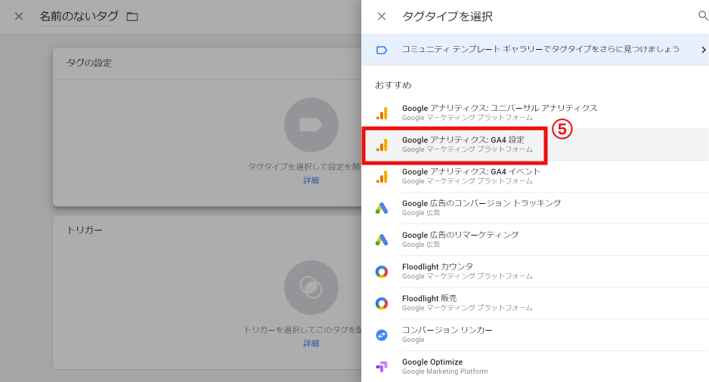Select Google 広告のリマーケティング

(x=535, y=240)
